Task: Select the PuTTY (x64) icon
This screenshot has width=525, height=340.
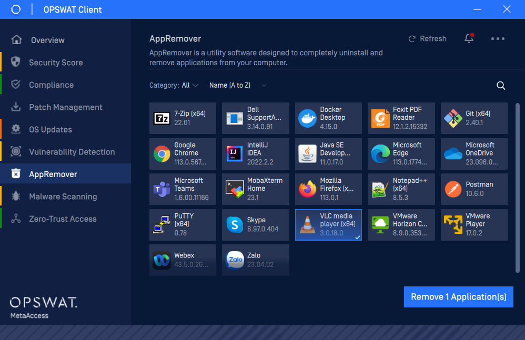Action: point(161,225)
